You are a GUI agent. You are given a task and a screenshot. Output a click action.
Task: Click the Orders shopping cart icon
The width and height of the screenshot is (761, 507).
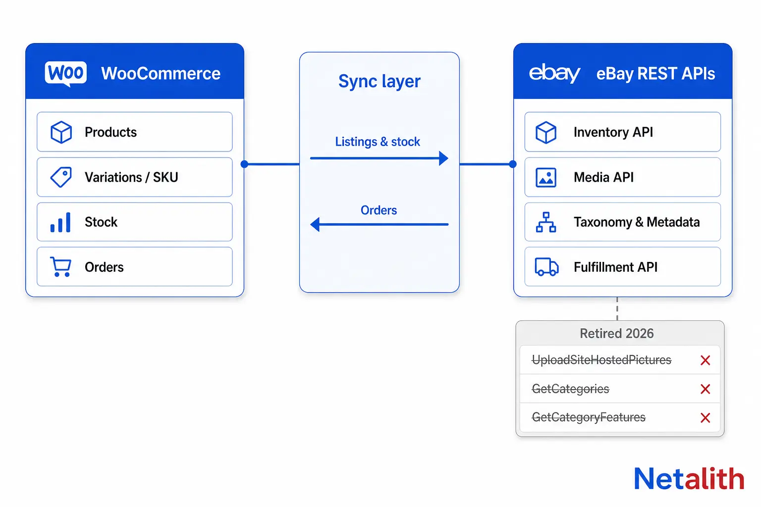tap(60, 267)
